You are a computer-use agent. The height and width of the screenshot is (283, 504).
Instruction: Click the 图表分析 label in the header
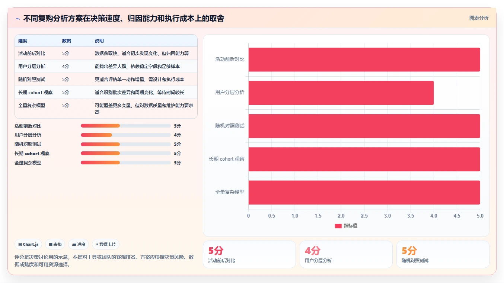(x=479, y=18)
